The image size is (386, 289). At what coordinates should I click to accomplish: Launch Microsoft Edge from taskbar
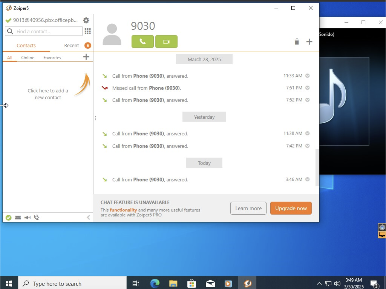coord(155,283)
